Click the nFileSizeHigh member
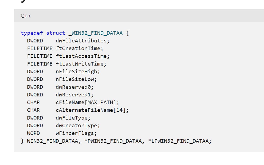The image size is (264, 165). pos(78,72)
